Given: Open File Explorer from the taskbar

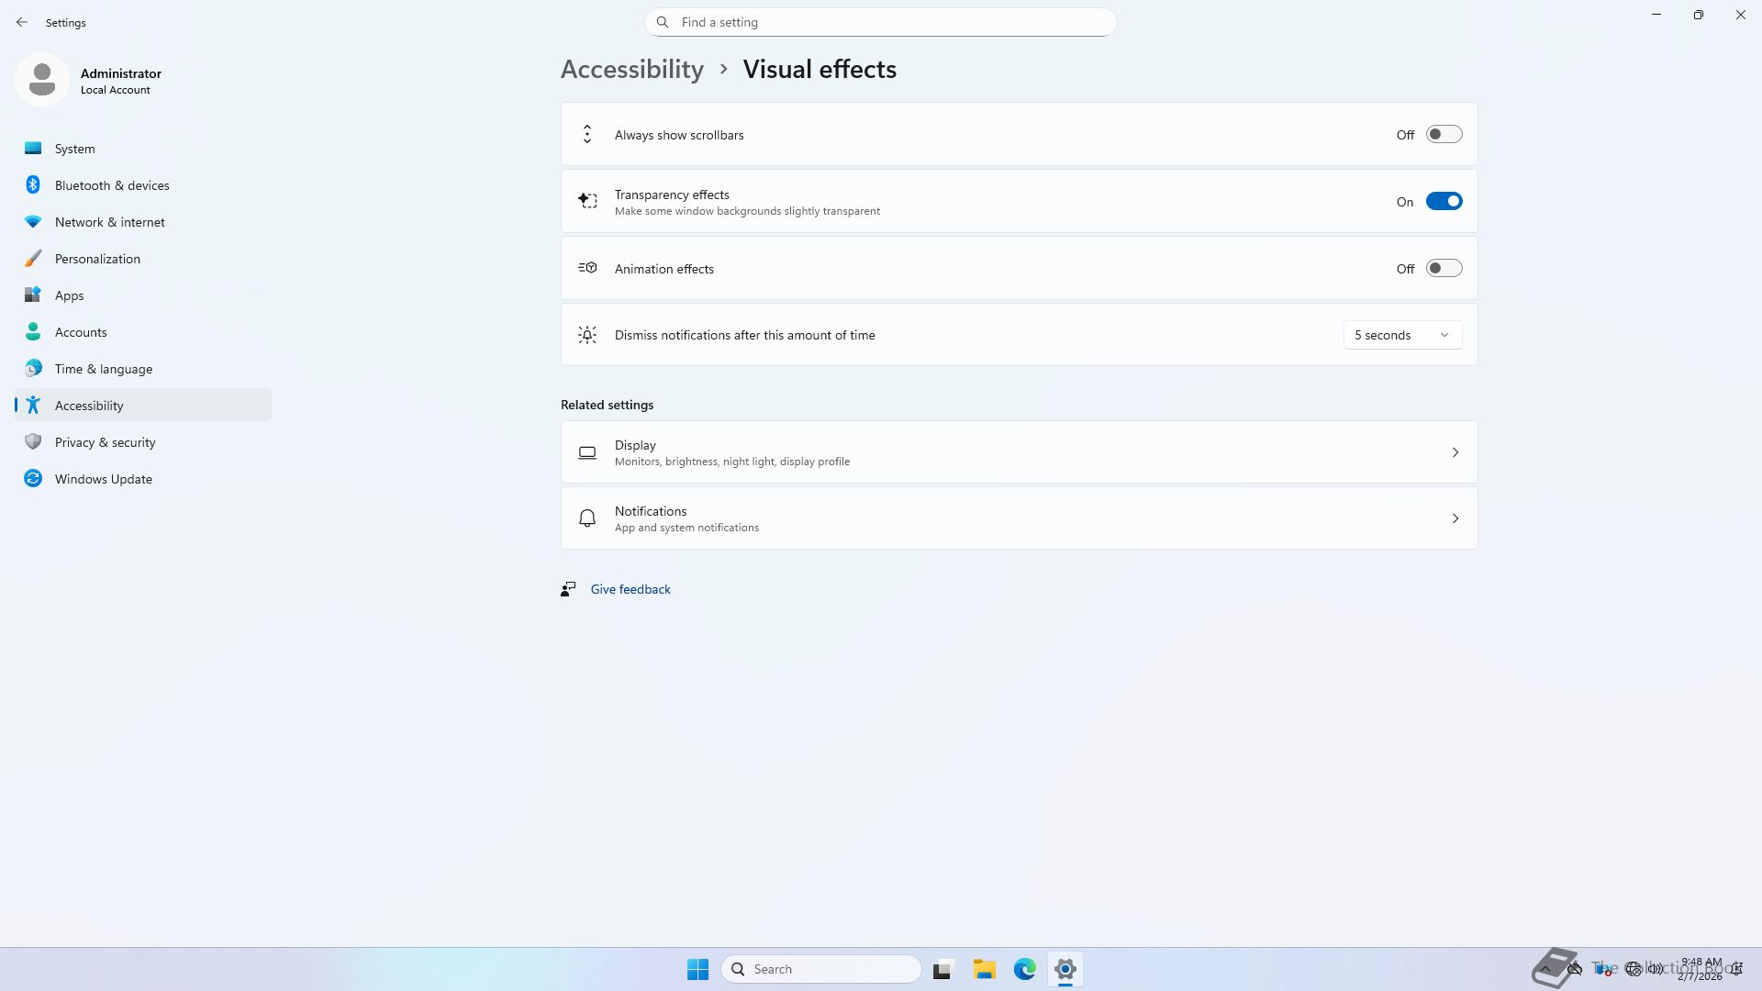Looking at the screenshot, I should tap(984, 969).
